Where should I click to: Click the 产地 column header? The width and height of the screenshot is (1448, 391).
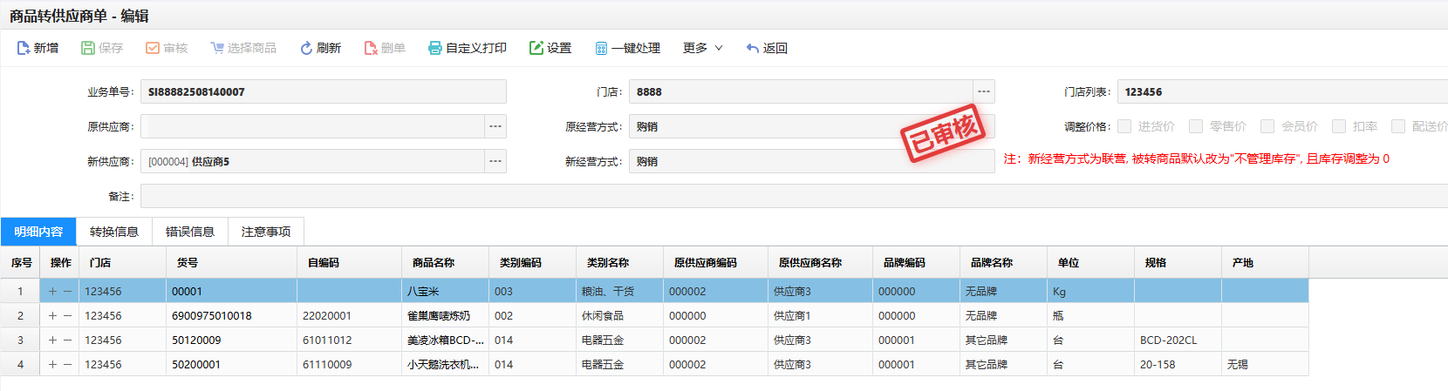[x=1265, y=262]
